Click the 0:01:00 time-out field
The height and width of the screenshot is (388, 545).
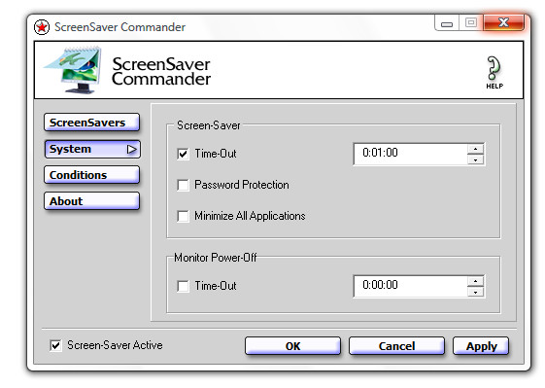(411, 154)
